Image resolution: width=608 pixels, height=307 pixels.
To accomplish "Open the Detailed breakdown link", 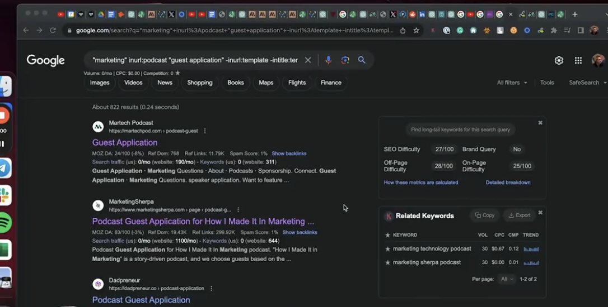I will (x=508, y=183).
